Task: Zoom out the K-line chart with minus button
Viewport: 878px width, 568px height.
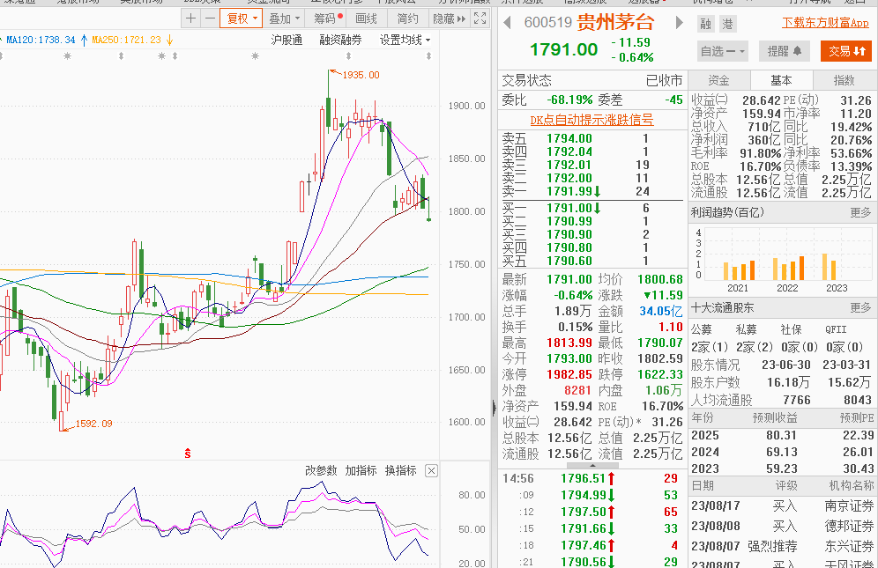Action: [210, 18]
